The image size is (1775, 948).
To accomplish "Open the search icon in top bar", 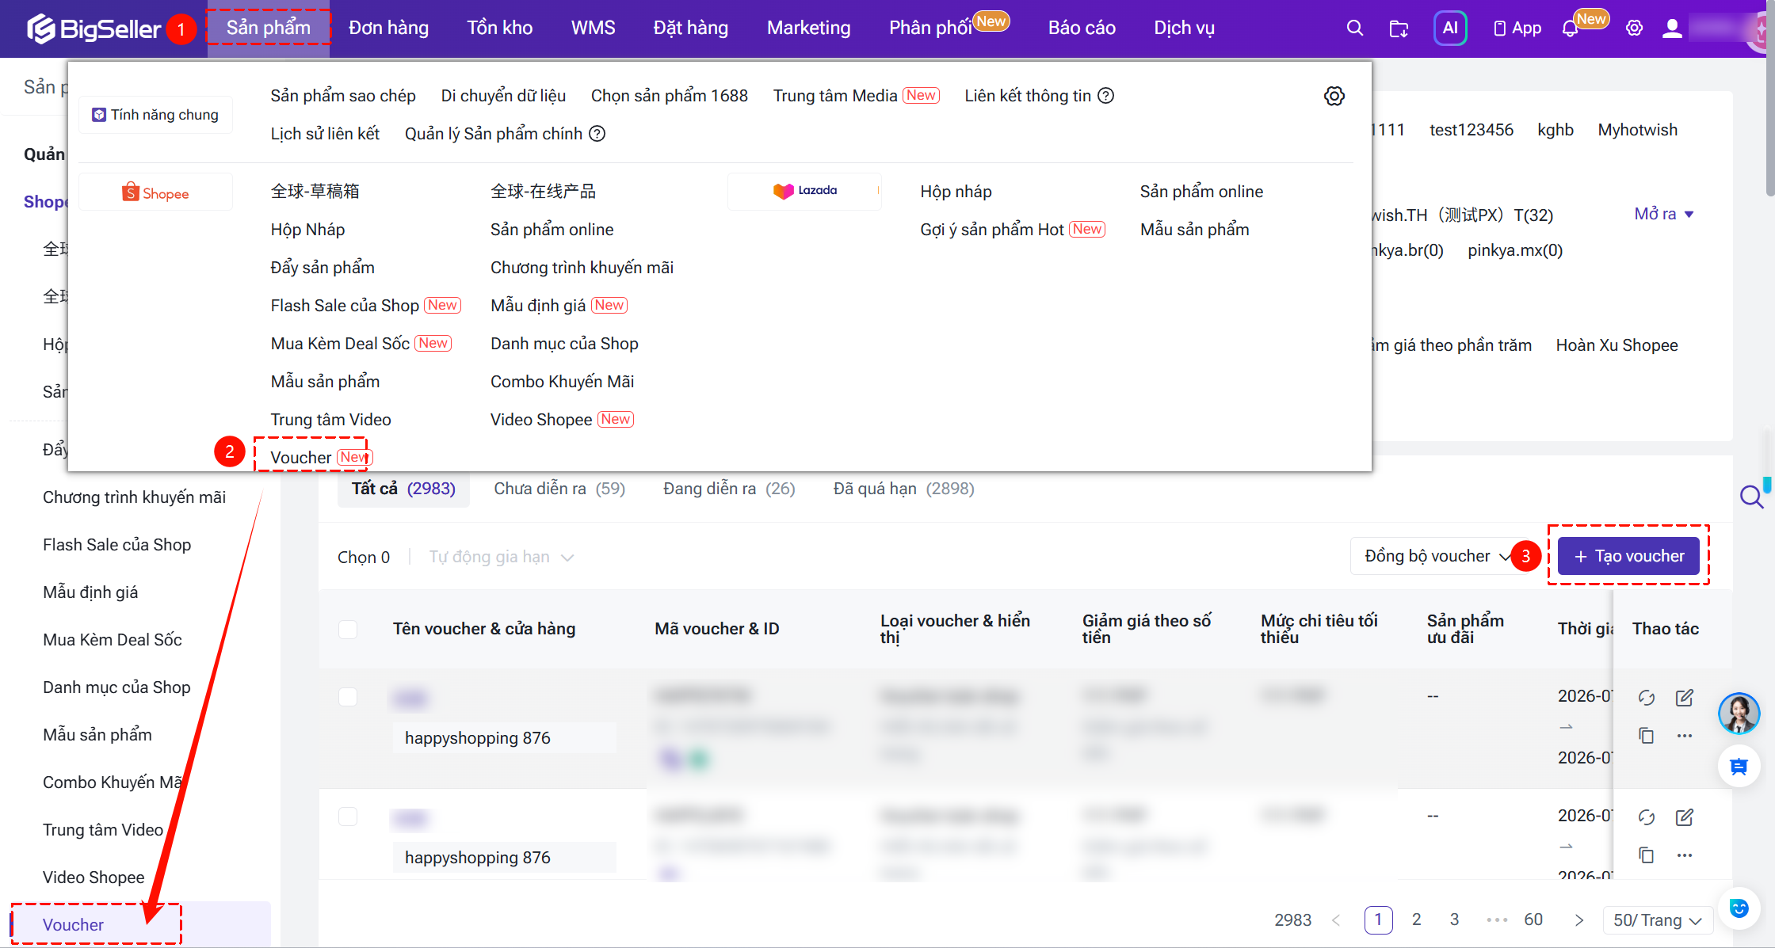I will pyautogui.click(x=1355, y=29).
